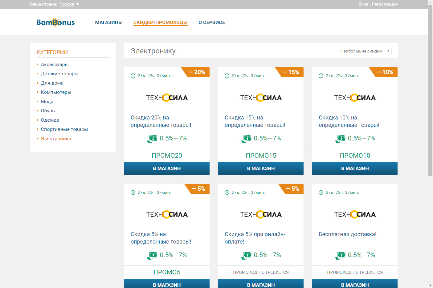
Task: Click В МАГАЗИН under ПРОМО5
Action: coord(167,284)
